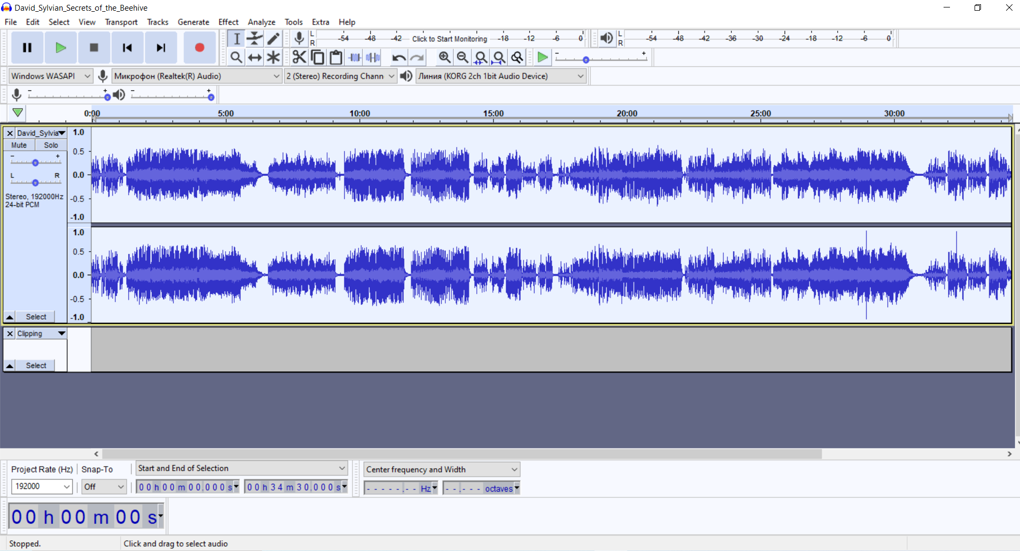This screenshot has width=1020, height=551.
Task: Click the track pan slider knob
Action: (35, 182)
